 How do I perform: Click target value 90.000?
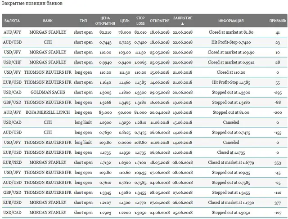tap(125, 112)
